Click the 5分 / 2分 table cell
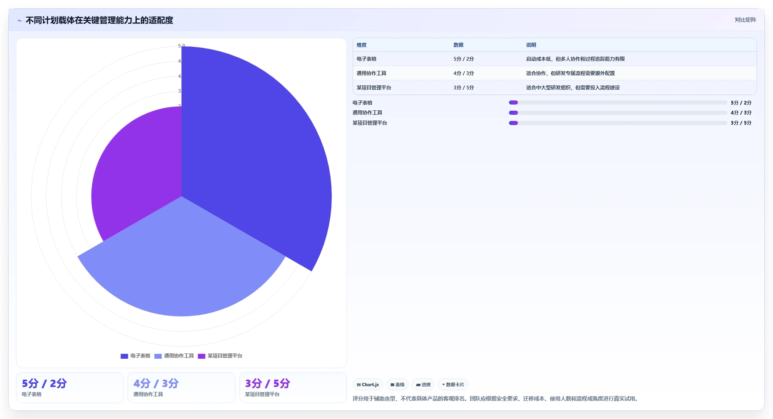The height and width of the screenshot is (419, 773). (486, 59)
